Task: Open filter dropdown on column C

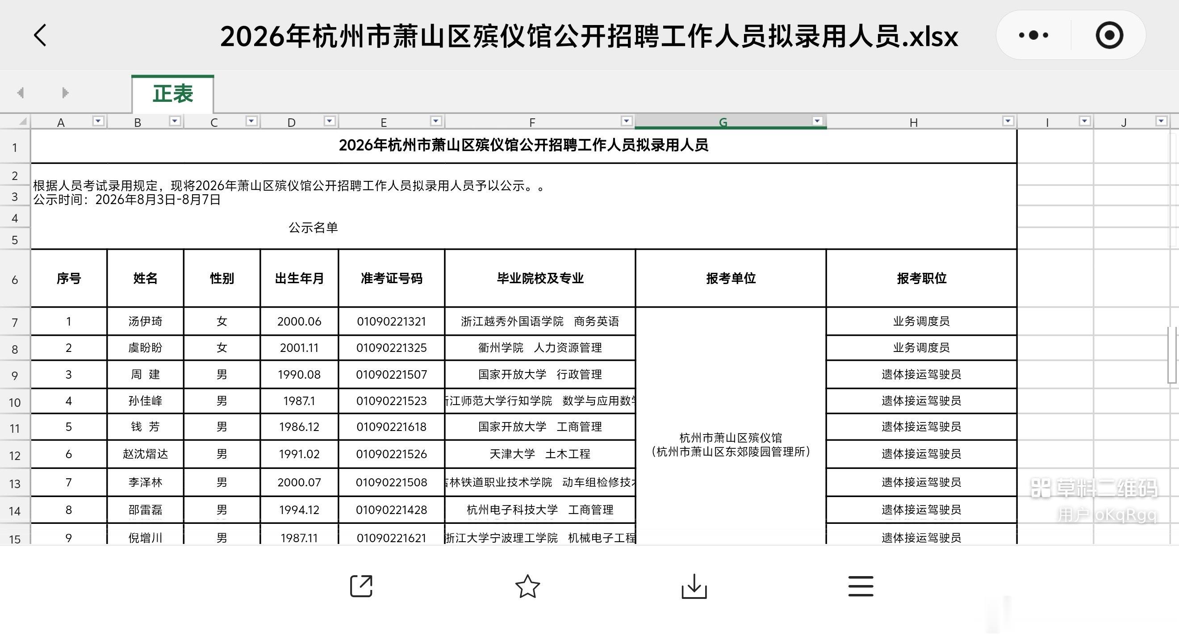Action: point(251,121)
